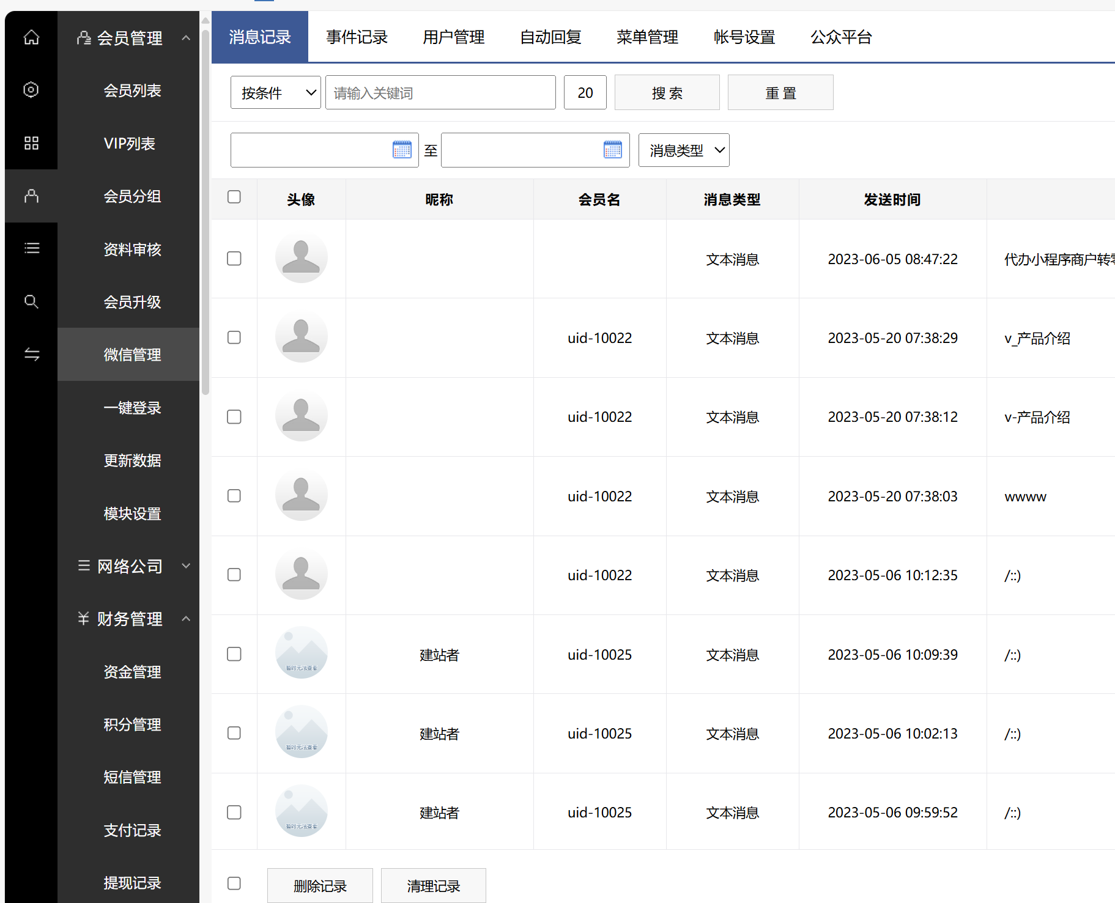
Task: Open VIP列表 in the sidebar
Action: tap(129, 143)
